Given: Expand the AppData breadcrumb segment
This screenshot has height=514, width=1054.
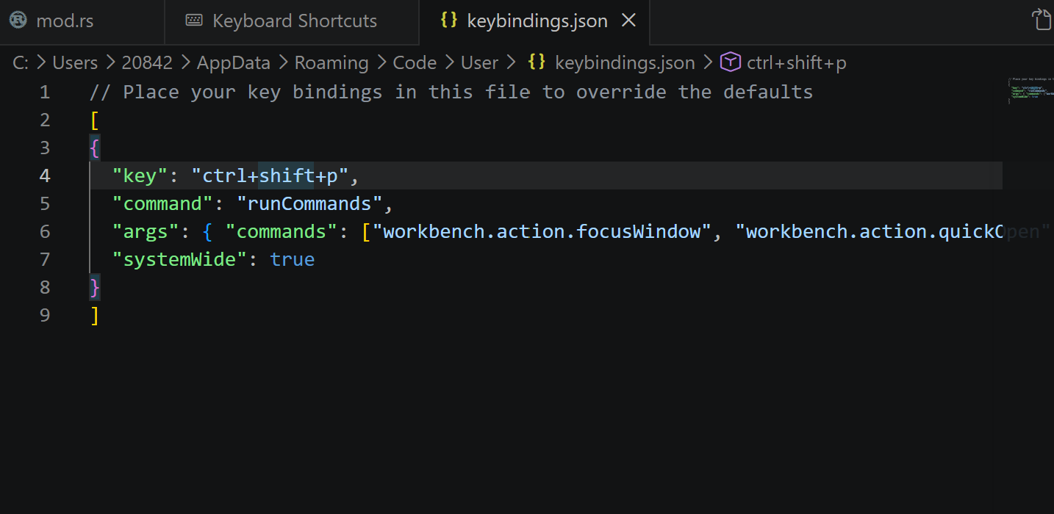Looking at the screenshot, I should click(234, 63).
